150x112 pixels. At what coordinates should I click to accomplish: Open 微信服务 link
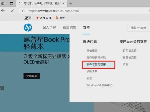pos(92,50)
